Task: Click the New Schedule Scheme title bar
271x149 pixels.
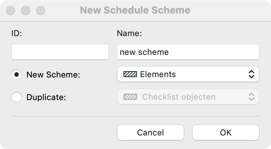Action: (x=135, y=10)
